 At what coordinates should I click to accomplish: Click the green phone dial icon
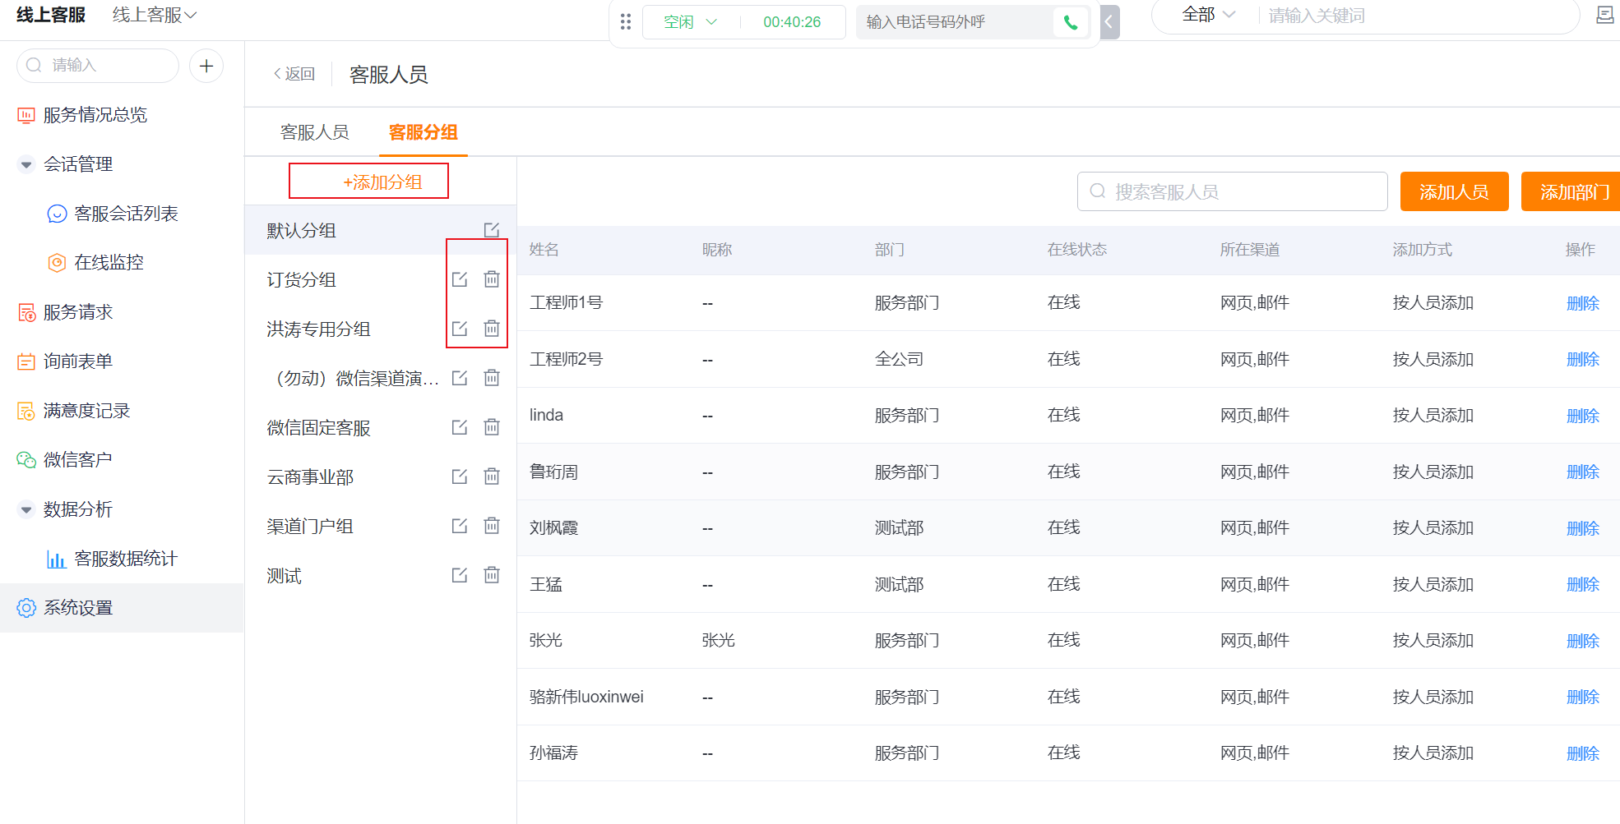1071,22
